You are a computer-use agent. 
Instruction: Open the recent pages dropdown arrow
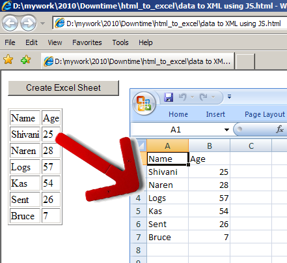coord(43,23)
